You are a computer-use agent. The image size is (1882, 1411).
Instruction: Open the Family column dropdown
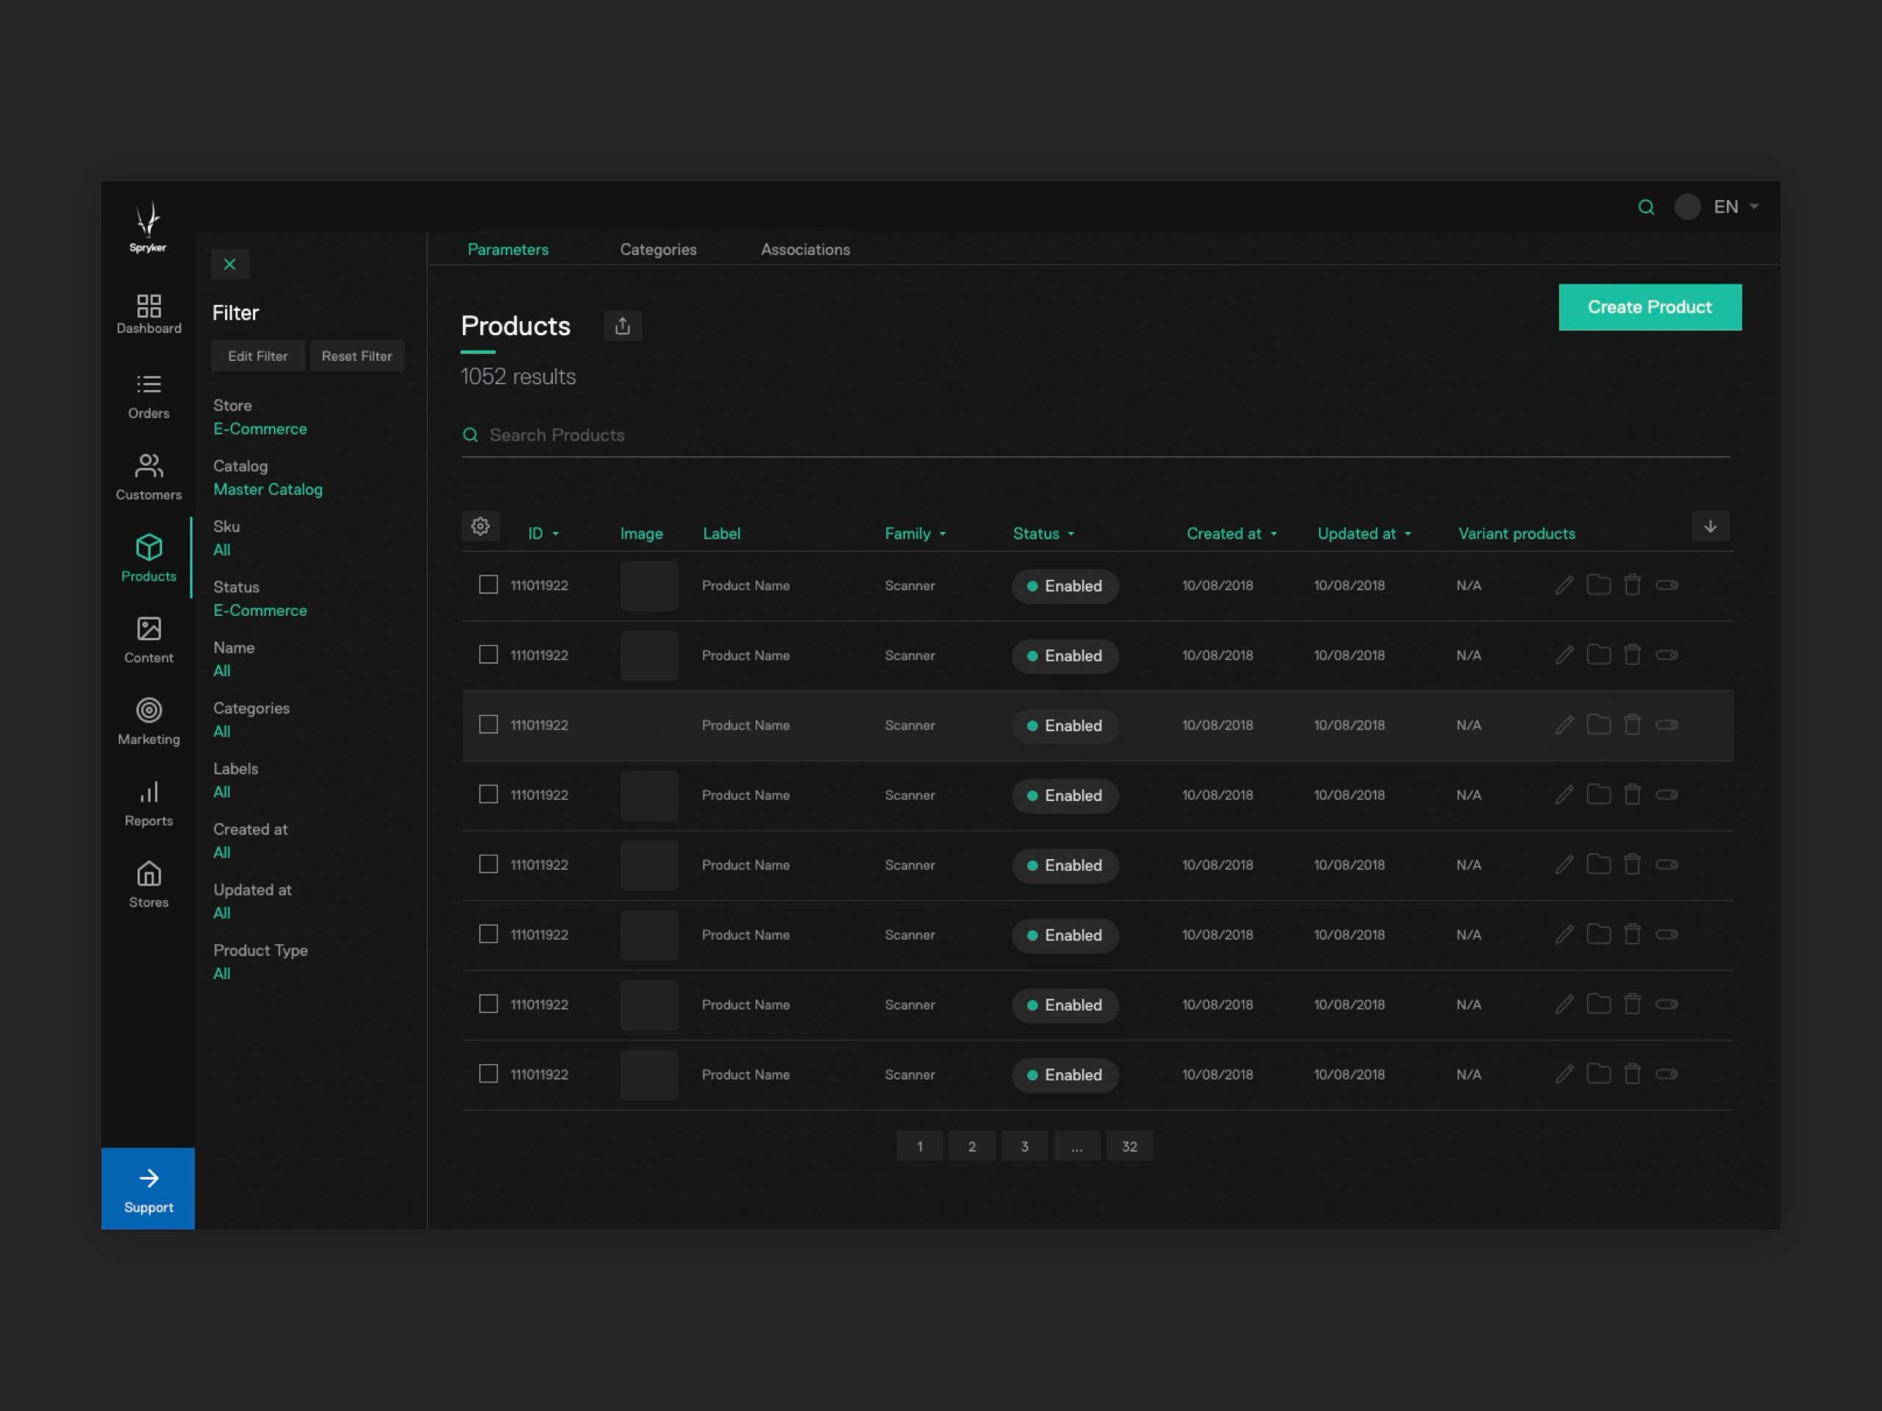(915, 534)
